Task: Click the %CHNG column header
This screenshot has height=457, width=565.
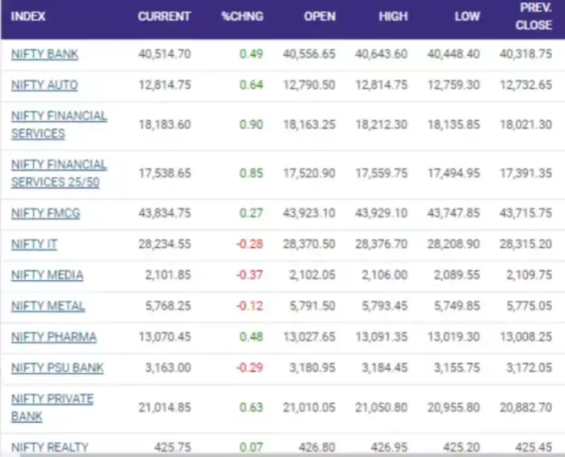Action: pos(242,16)
